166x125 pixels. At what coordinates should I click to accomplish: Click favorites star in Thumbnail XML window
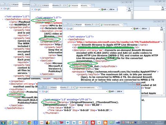coord(136,87)
